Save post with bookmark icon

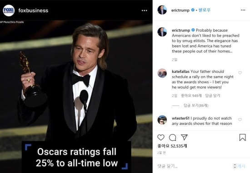coord(243,137)
